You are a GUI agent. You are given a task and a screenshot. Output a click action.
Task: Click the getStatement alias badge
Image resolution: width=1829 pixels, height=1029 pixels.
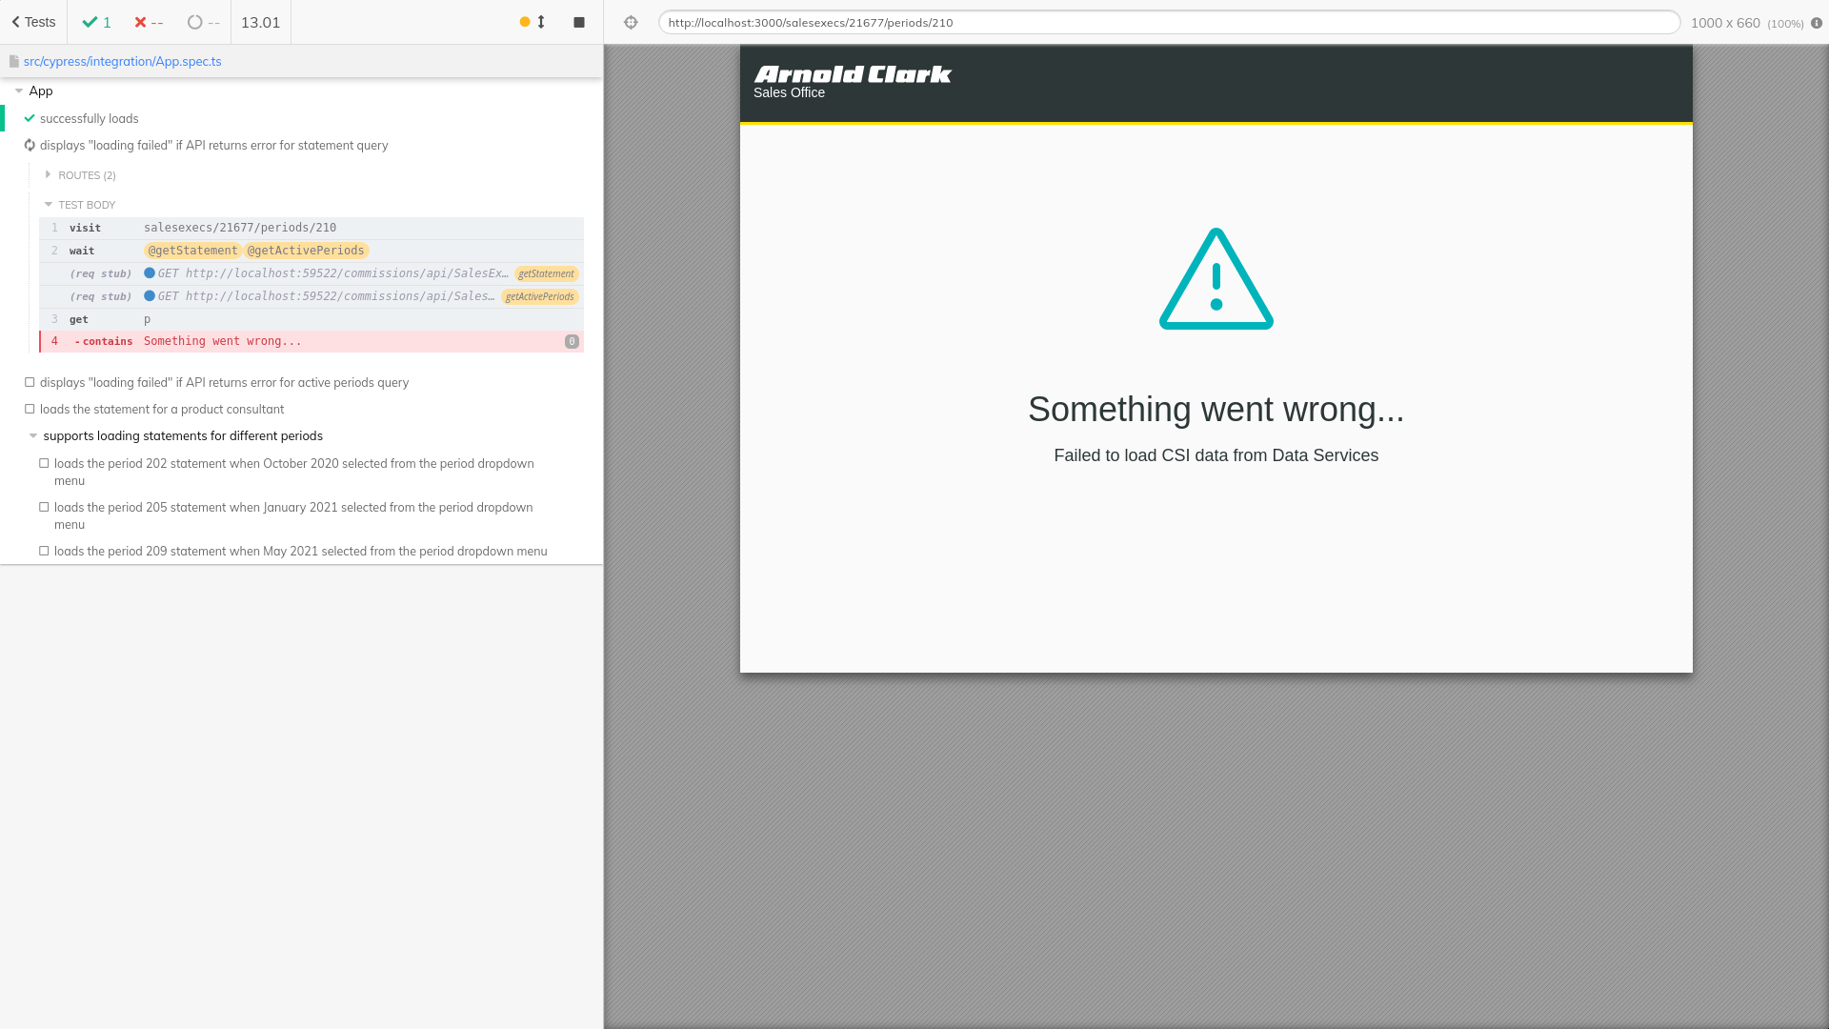click(546, 273)
